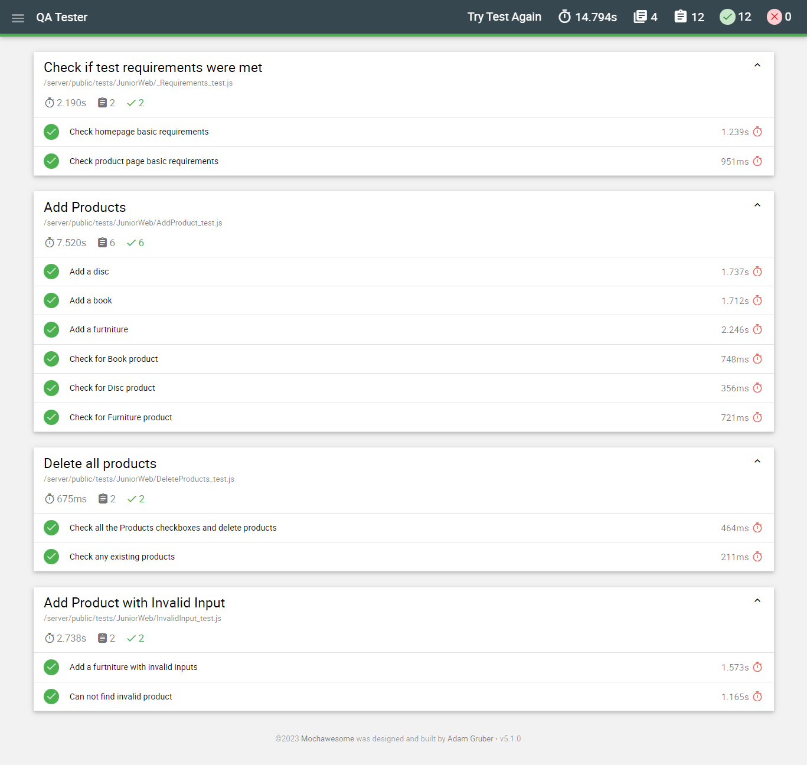Screen dimensions: 807x765
Task: Click the suites count icon showing 4
Action: pyautogui.click(x=639, y=17)
